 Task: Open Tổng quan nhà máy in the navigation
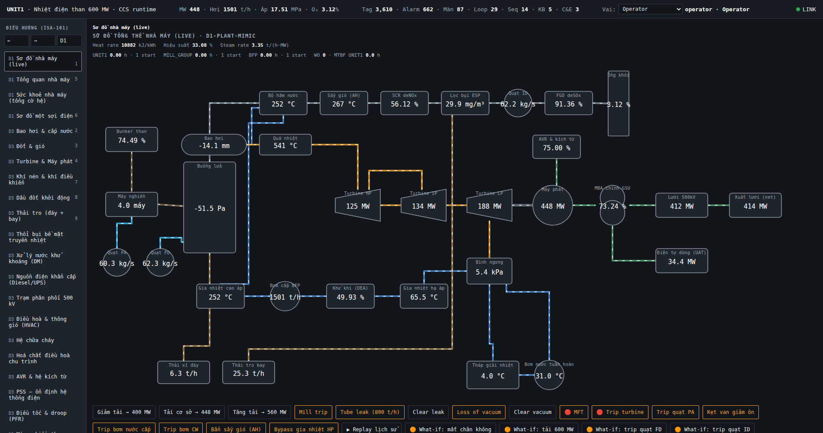(x=43, y=80)
